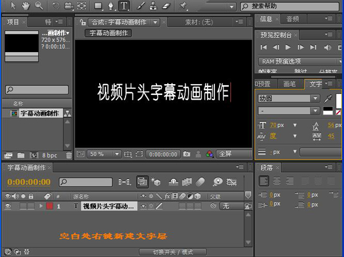Select the Selection arrow tool

pos(13,6)
